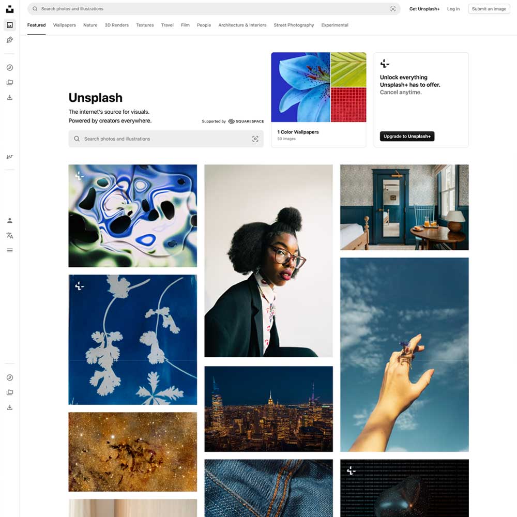Viewport: 517px width, 517px height.
Task: Click the Cancel anytime text
Action: (401, 93)
